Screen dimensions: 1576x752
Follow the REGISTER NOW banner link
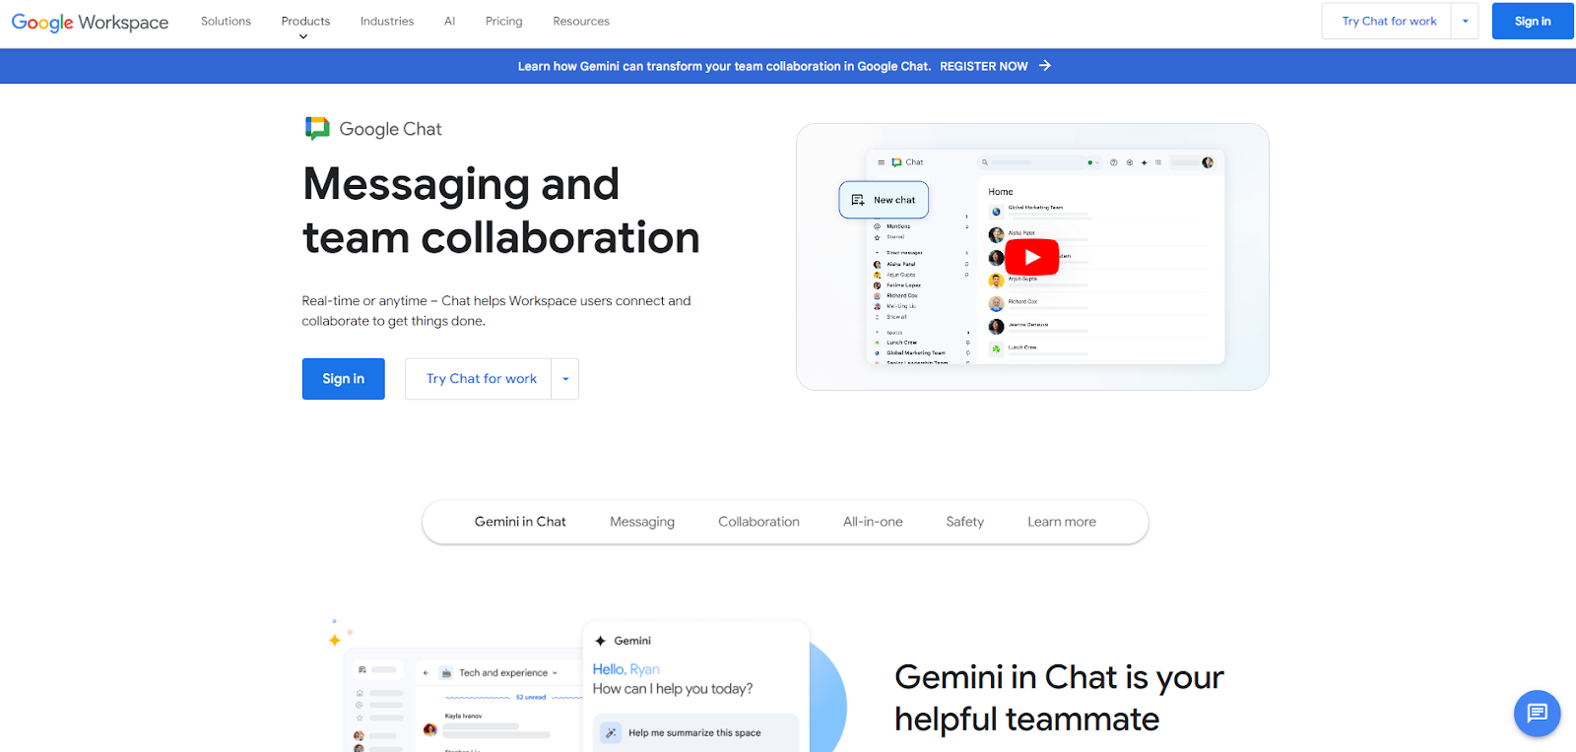coord(983,66)
